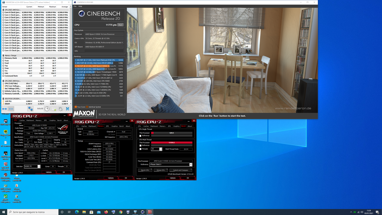Open the Threads count dropdown showing 32
The height and width of the screenshot is (215, 382).
coord(161,149)
